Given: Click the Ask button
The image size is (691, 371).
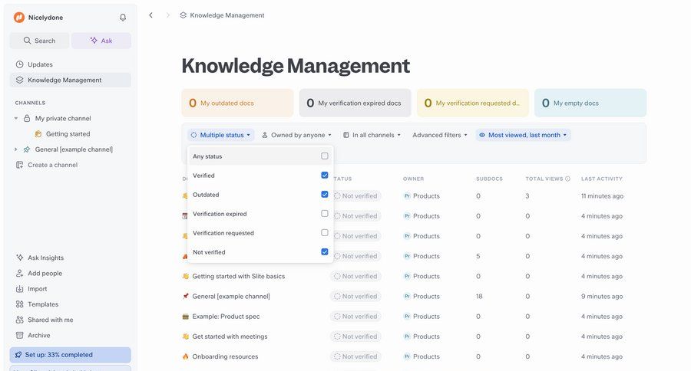Looking at the screenshot, I should coord(101,41).
